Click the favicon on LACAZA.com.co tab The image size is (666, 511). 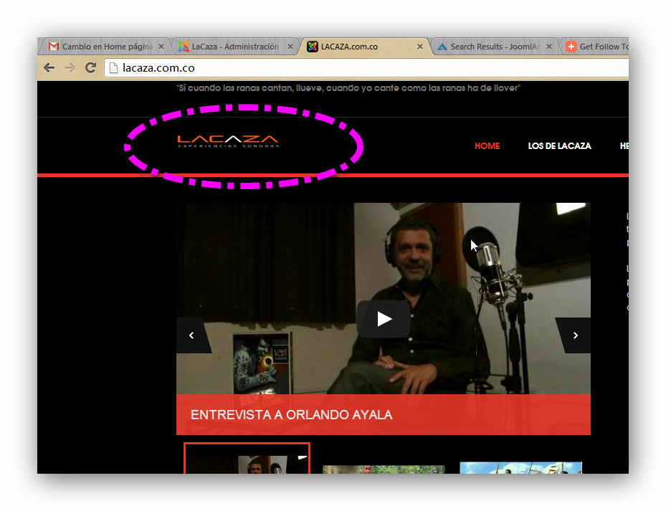point(312,47)
